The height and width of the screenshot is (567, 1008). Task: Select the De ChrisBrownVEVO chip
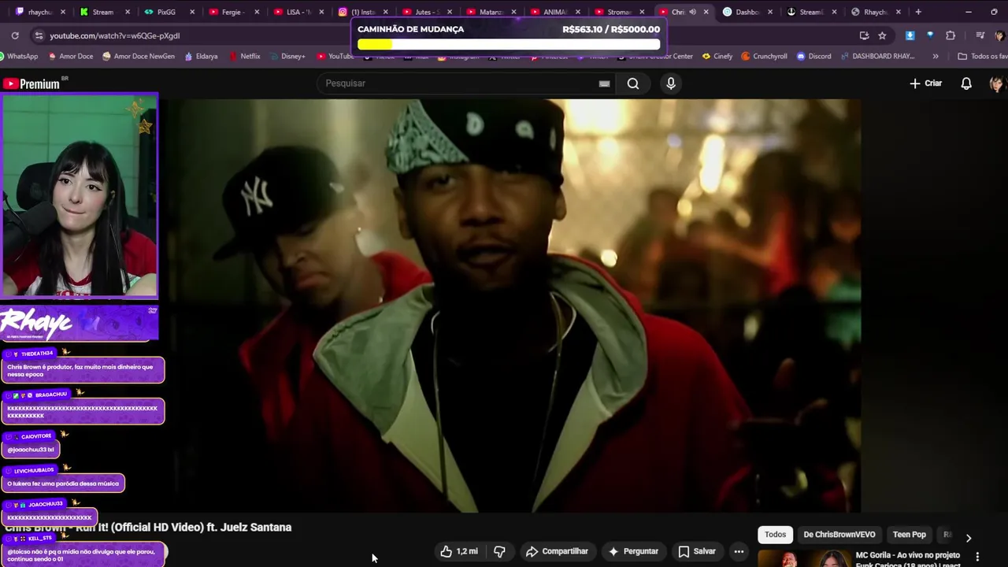[839, 535]
